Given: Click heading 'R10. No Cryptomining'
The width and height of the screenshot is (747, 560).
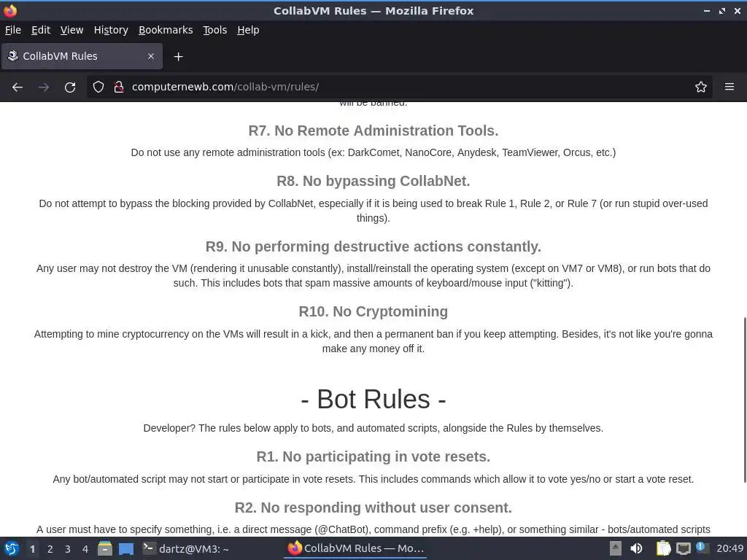Looking at the screenshot, I should (x=373, y=311).
